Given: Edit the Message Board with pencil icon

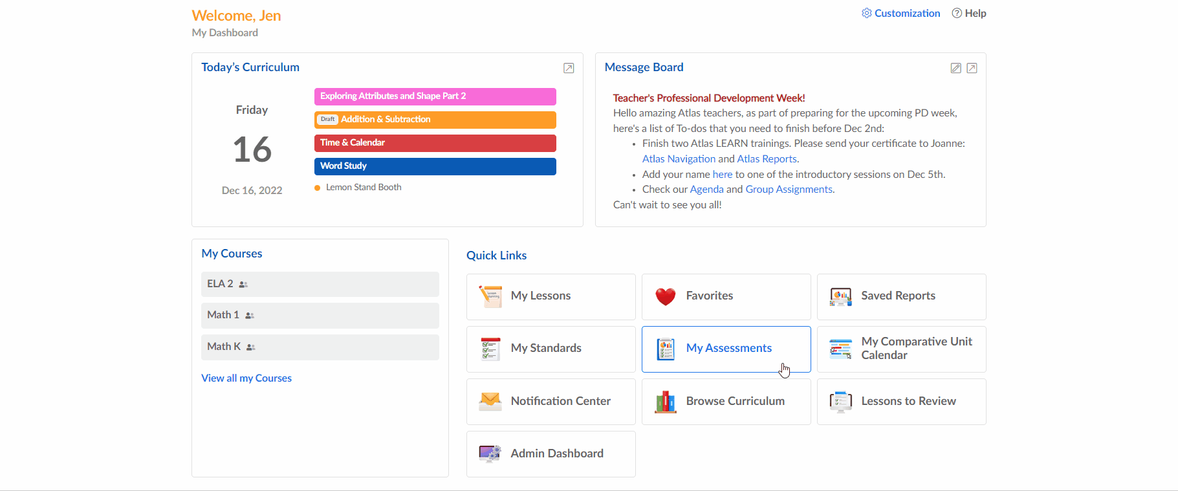Looking at the screenshot, I should [x=955, y=68].
